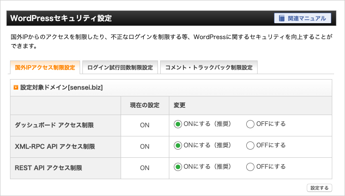The image size is (345, 196).
Task: Enable ONにする for REST API アクセス制限
Action: (x=178, y=167)
